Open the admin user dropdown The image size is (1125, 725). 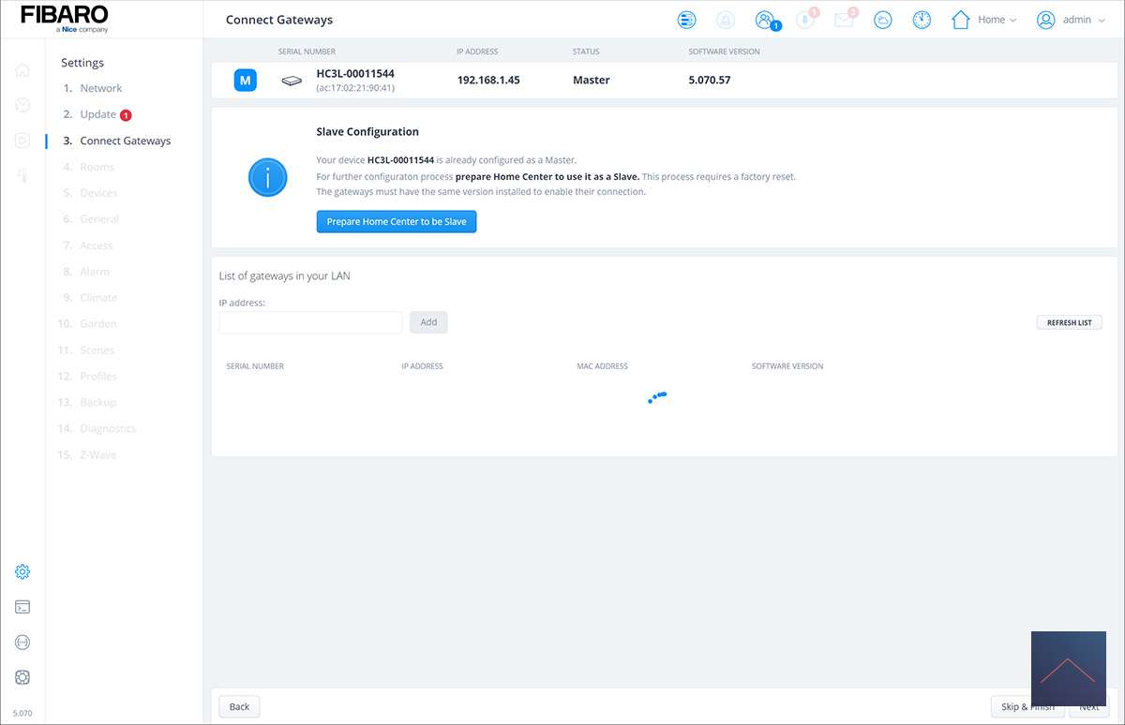coord(1071,20)
